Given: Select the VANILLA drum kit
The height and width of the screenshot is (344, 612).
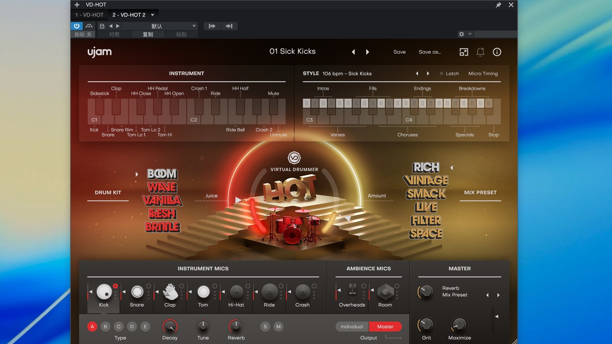Looking at the screenshot, I should pyautogui.click(x=163, y=200).
